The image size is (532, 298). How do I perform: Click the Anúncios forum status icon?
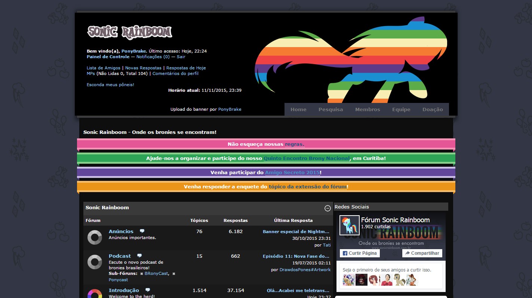coord(95,237)
